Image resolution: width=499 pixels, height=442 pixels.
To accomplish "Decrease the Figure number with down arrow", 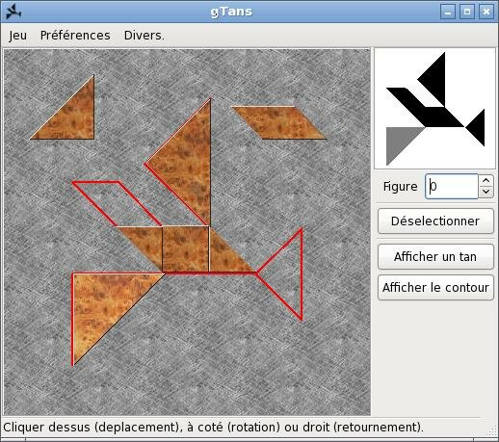I will click(x=486, y=192).
